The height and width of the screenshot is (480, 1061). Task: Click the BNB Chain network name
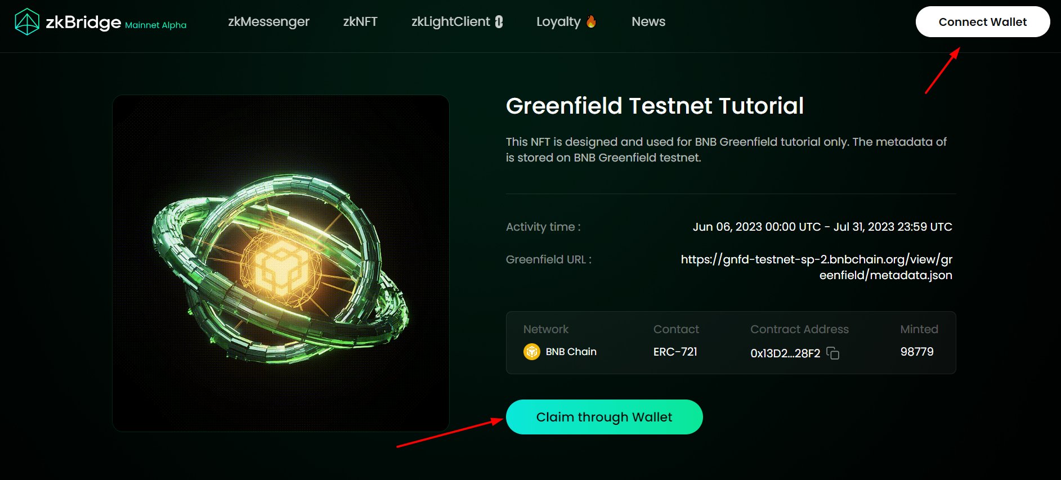point(571,352)
